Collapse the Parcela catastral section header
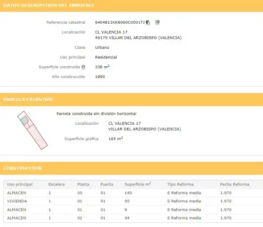This screenshot has width=263, height=227. pyautogui.click(x=131, y=99)
